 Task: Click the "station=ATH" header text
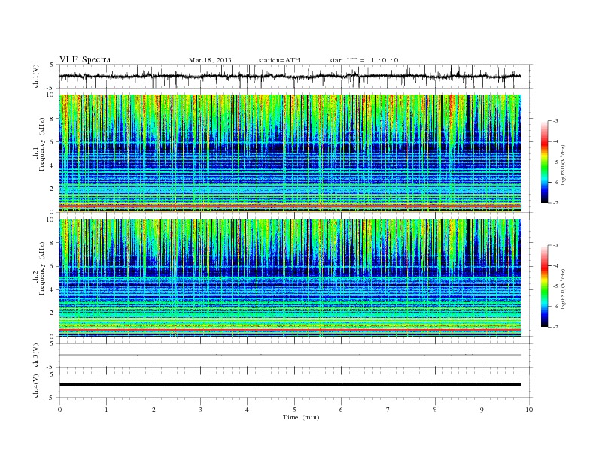[279, 60]
